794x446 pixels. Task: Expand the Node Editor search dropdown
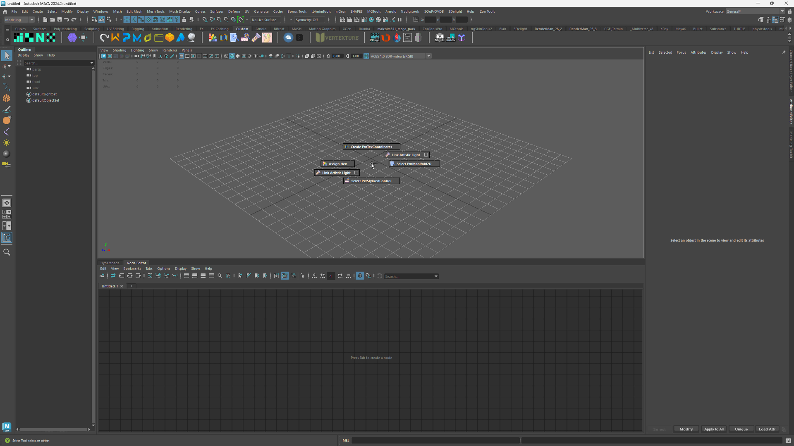(436, 276)
